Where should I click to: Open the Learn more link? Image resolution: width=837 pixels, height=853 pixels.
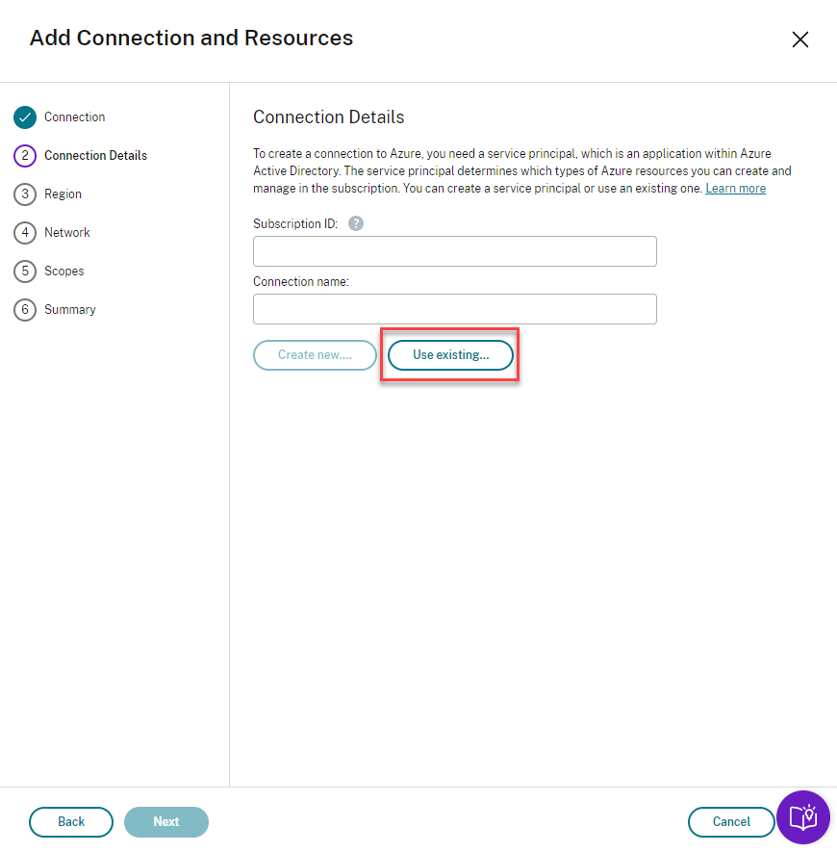(x=735, y=189)
